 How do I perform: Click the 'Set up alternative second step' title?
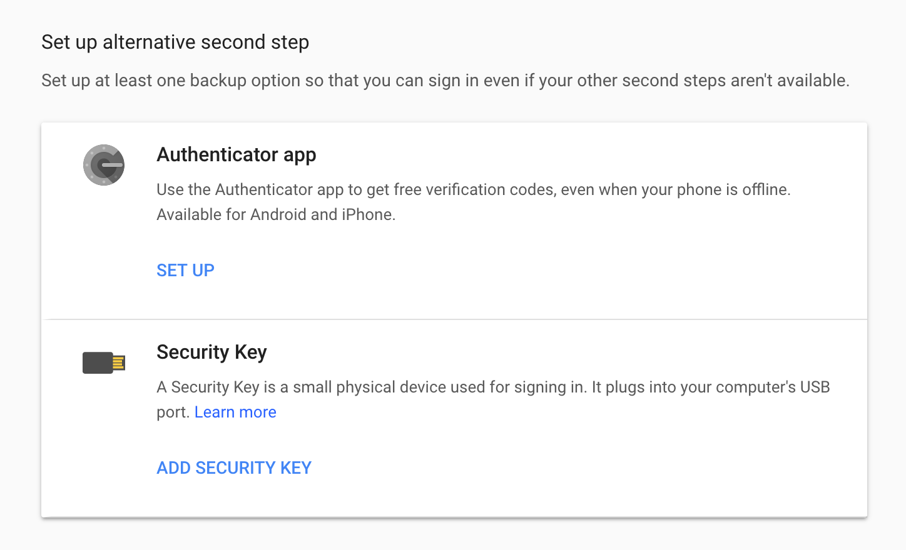pyautogui.click(x=175, y=42)
